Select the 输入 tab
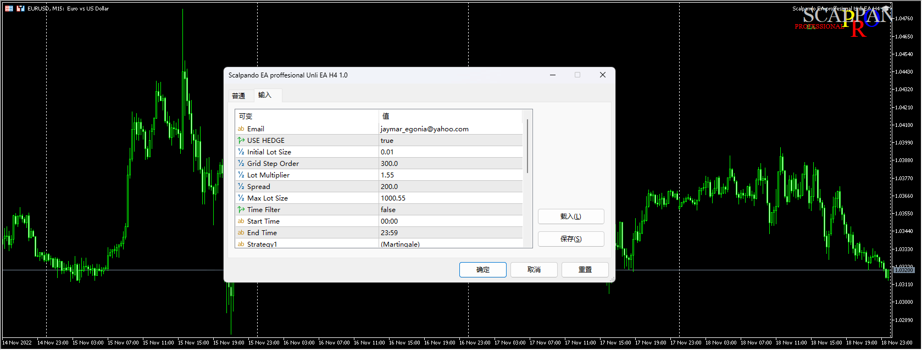Screen dimensions: 922x350 click(x=265, y=95)
